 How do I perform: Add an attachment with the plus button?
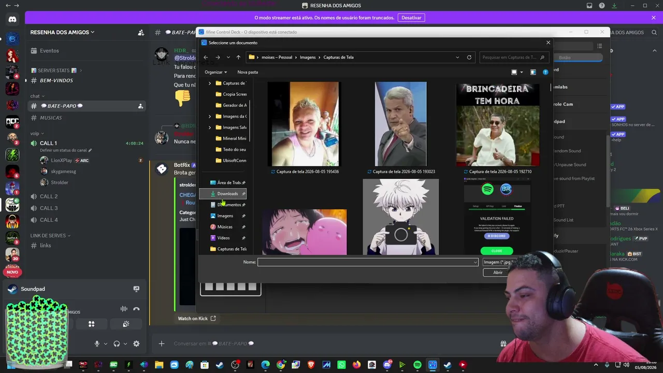tap(162, 343)
